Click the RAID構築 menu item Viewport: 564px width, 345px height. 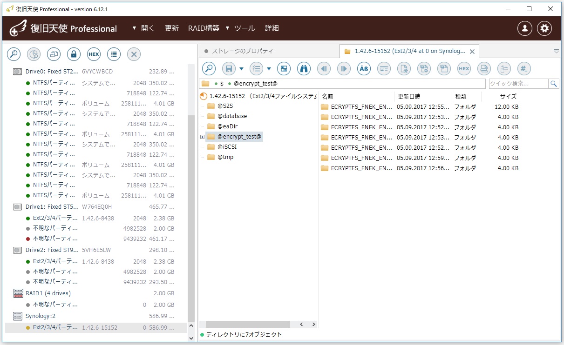pyautogui.click(x=204, y=28)
